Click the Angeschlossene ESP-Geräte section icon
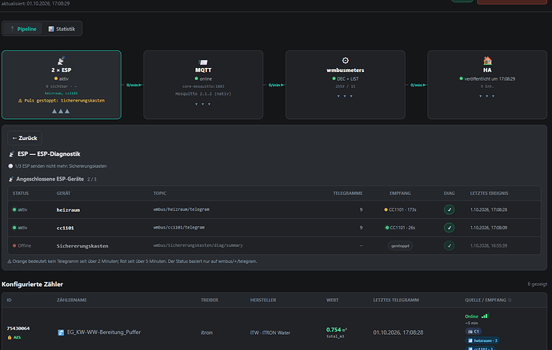 coord(11,179)
